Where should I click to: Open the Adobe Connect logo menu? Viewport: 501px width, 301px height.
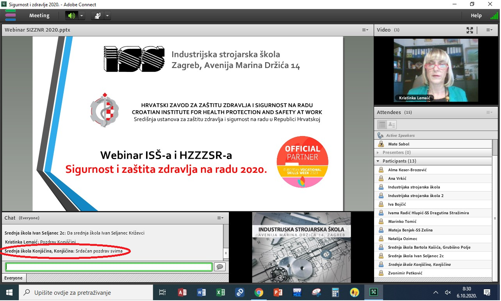point(11,16)
